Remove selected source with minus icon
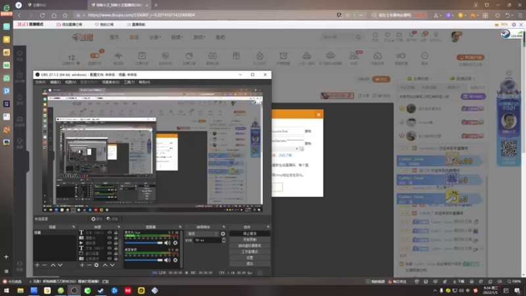This screenshot has height=296, width=526. click(89, 265)
